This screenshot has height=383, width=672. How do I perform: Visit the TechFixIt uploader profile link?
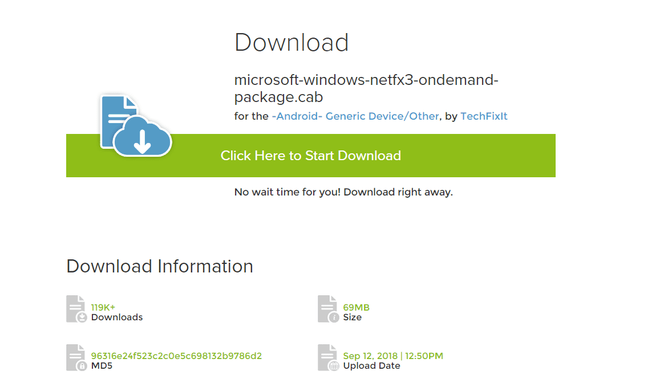tap(484, 116)
